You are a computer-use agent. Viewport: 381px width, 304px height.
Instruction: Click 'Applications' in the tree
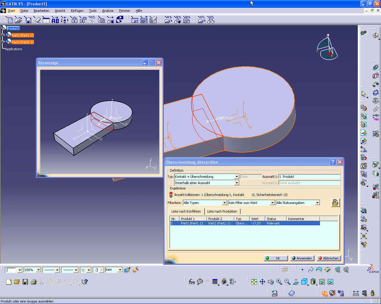pyautogui.click(x=14, y=49)
